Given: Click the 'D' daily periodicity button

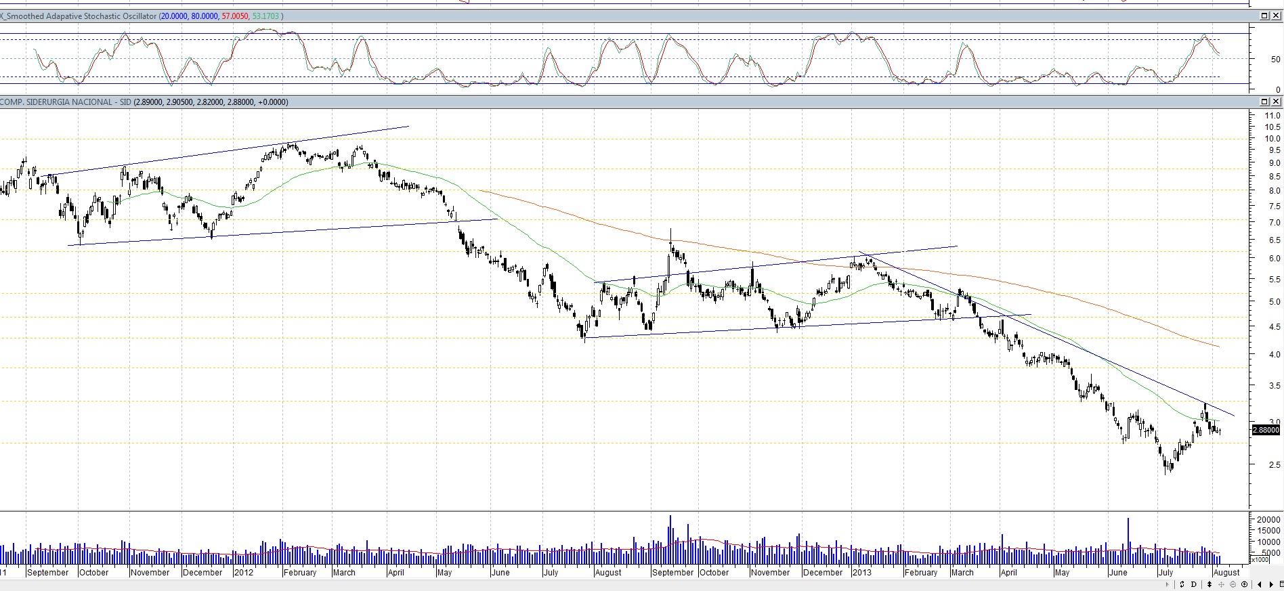Looking at the screenshot, I should click(1195, 584).
